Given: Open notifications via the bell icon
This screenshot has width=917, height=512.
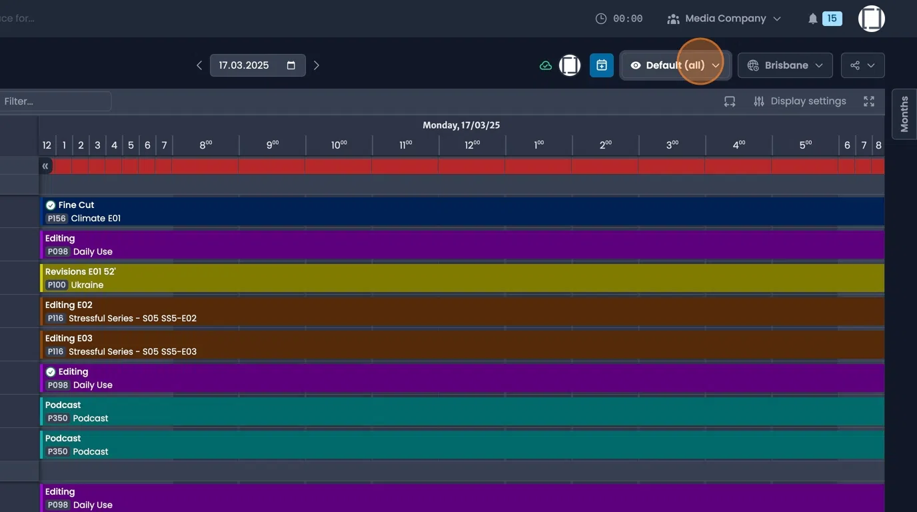Looking at the screenshot, I should [812, 19].
